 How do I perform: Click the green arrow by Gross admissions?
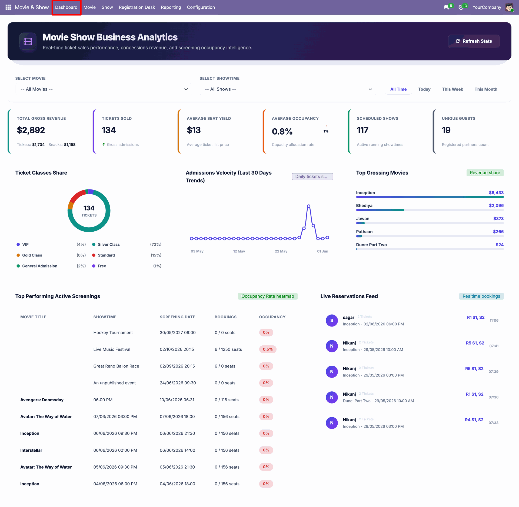pyautogui.click(x=104, y=145)
